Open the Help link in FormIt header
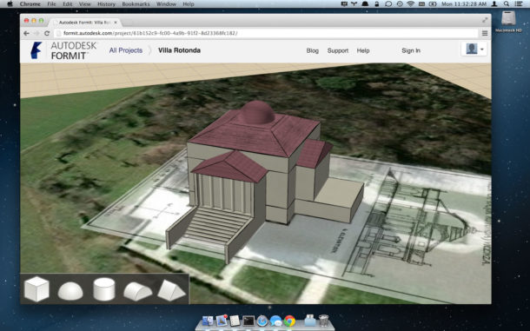This screenshot has height=331, width=530. [363, 50]
